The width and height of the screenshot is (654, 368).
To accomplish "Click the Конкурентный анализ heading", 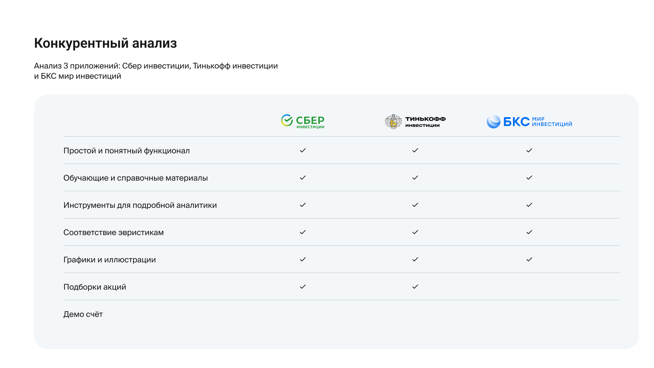I will coord(106,43).
